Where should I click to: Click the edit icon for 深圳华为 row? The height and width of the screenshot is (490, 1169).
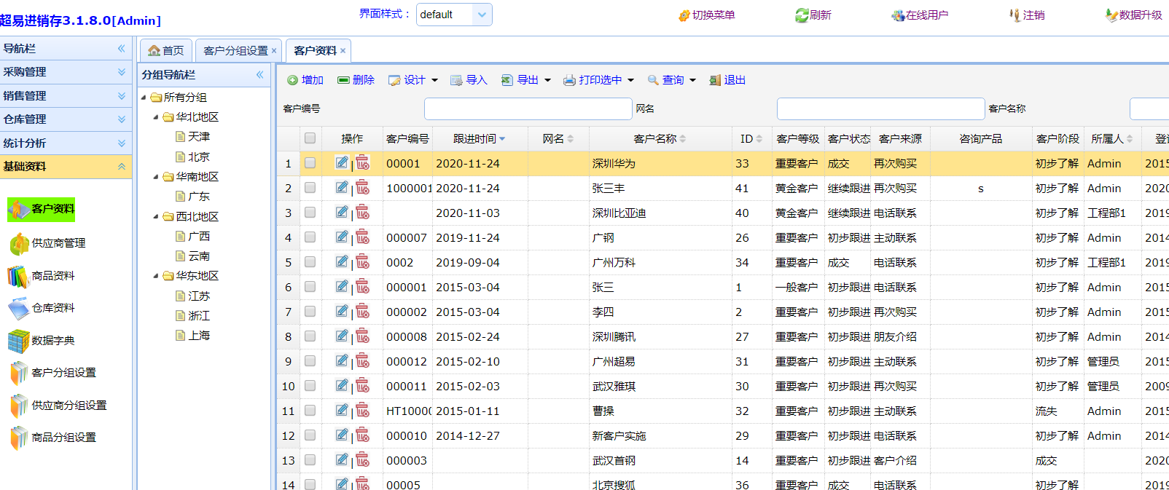[x=341, y=162]
